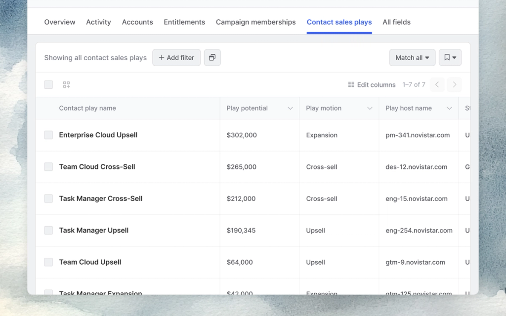The width and height of the screenshot is (506, 316).
Task: Check the Enterprise Cloud Upsell row checkbox
Action: click(x=48, y=135)
